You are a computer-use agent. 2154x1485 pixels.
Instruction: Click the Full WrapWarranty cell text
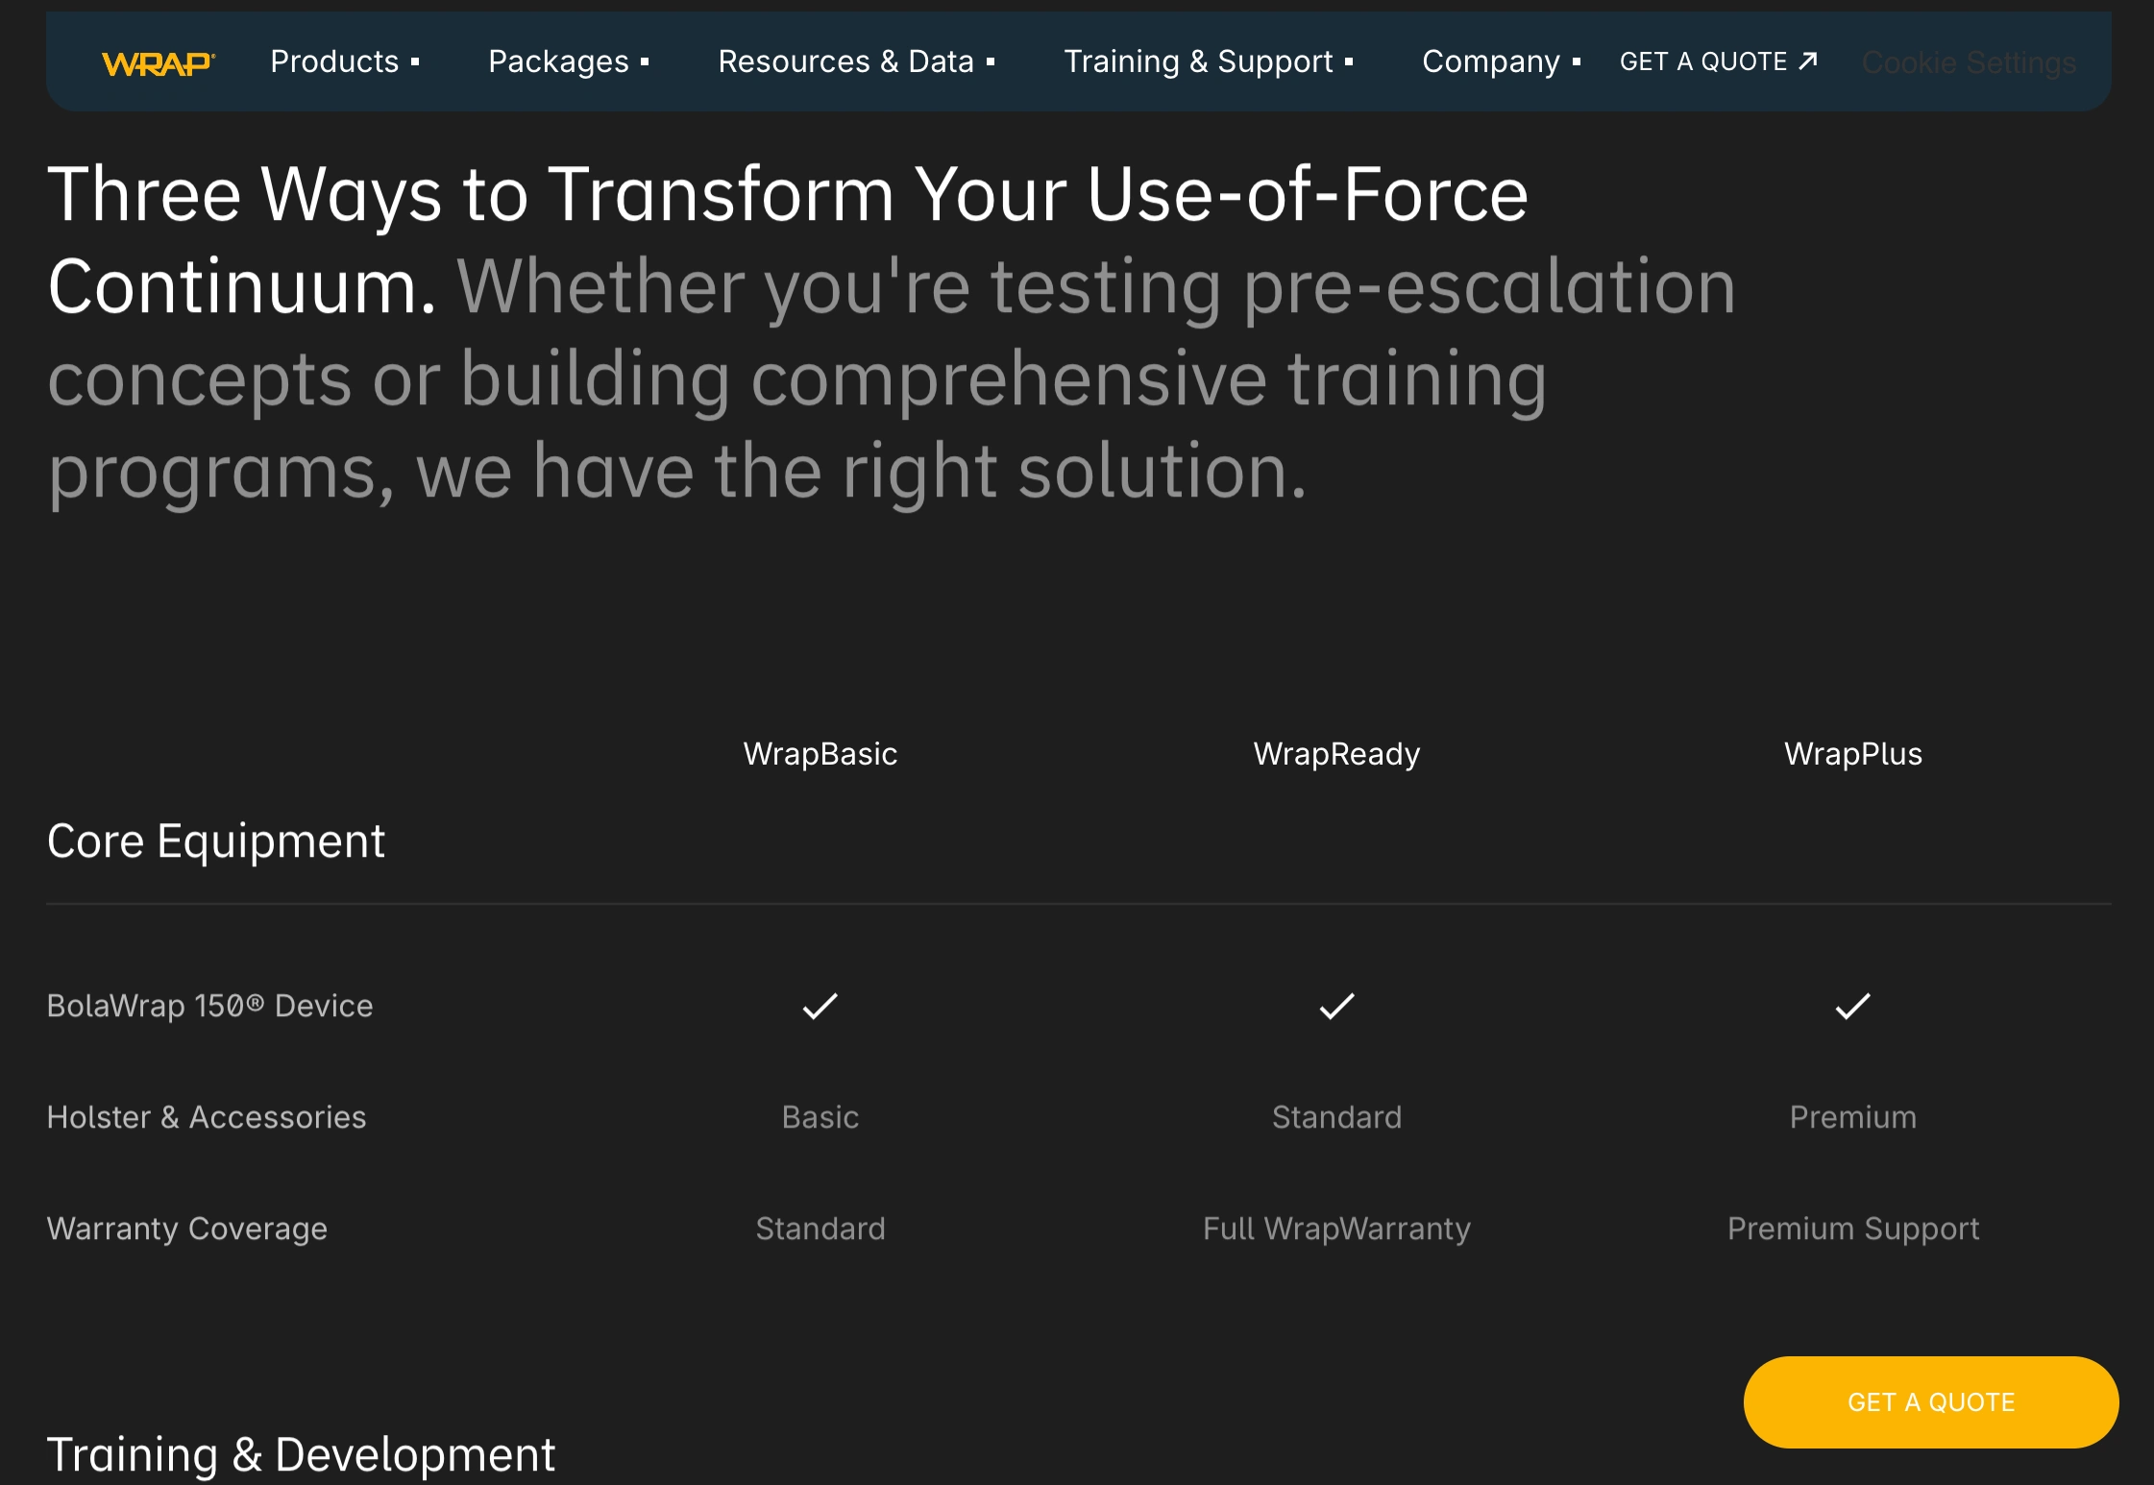pos(1336,1229)
